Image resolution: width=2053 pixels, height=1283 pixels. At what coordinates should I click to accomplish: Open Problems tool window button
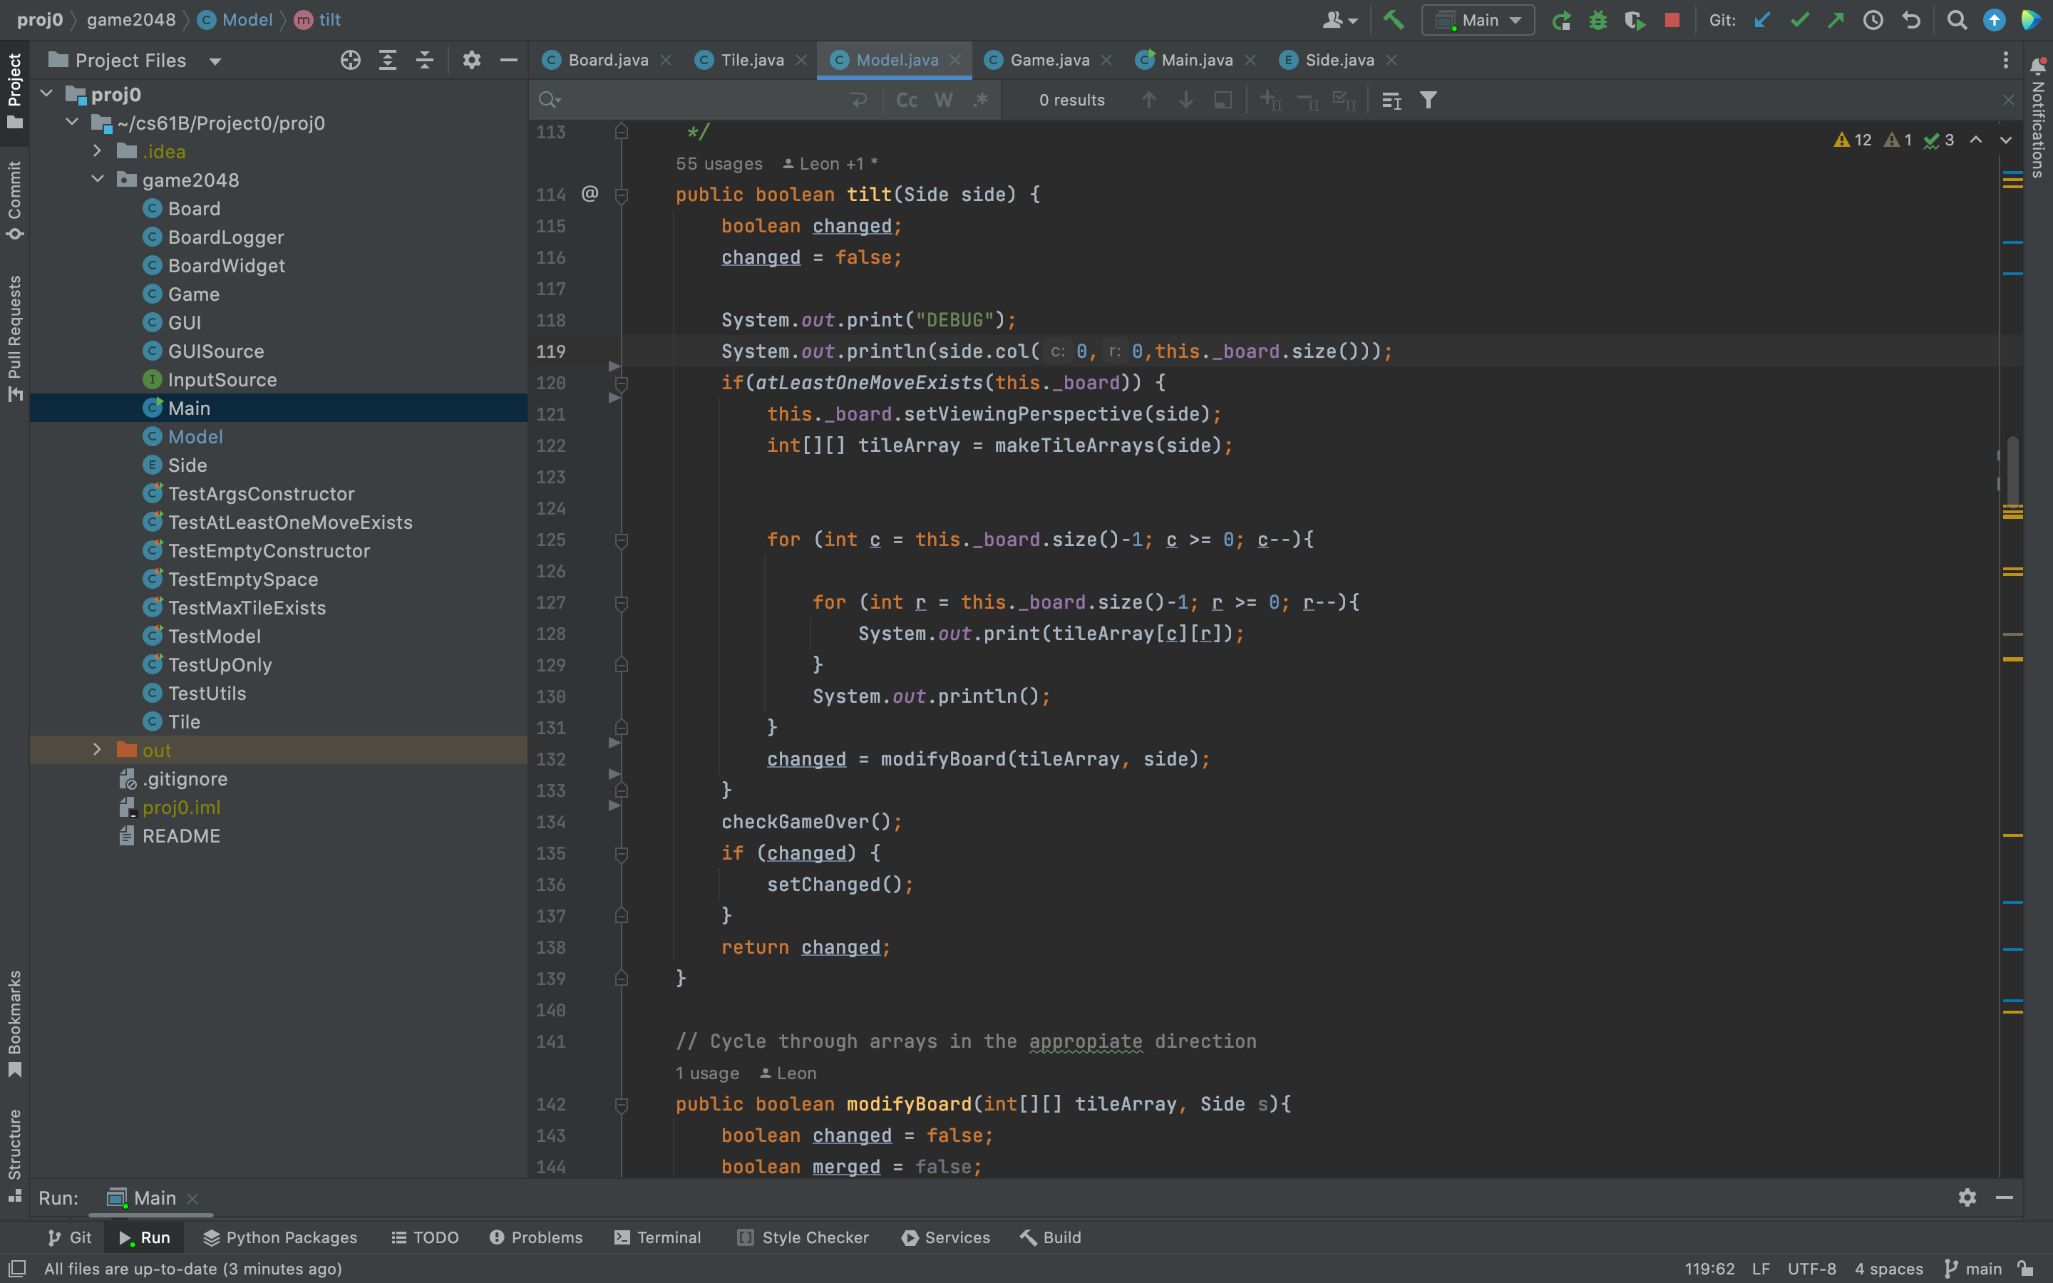(x=536, y=1237)
